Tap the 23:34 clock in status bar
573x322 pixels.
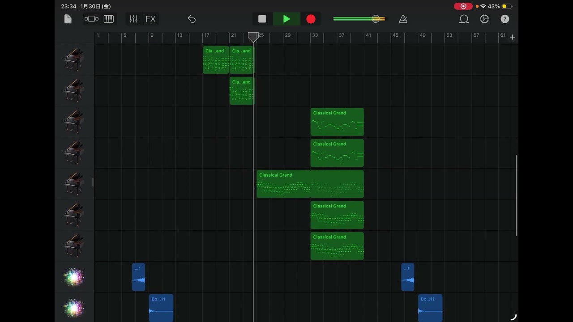[x=68, y=6]
